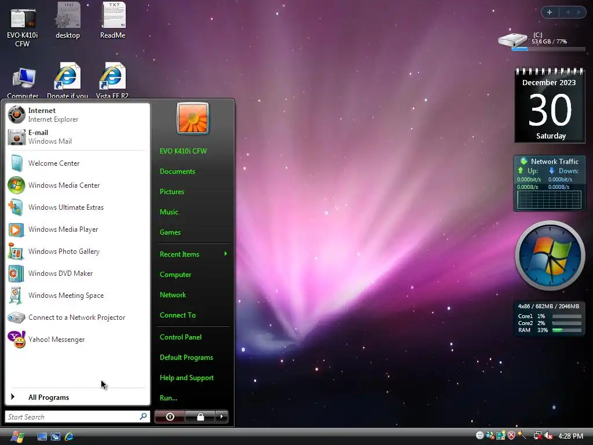The width and height of the screenshot is (593, 445).
Task: Click the muted volume tray icon
Action: (x=548, y=436)
